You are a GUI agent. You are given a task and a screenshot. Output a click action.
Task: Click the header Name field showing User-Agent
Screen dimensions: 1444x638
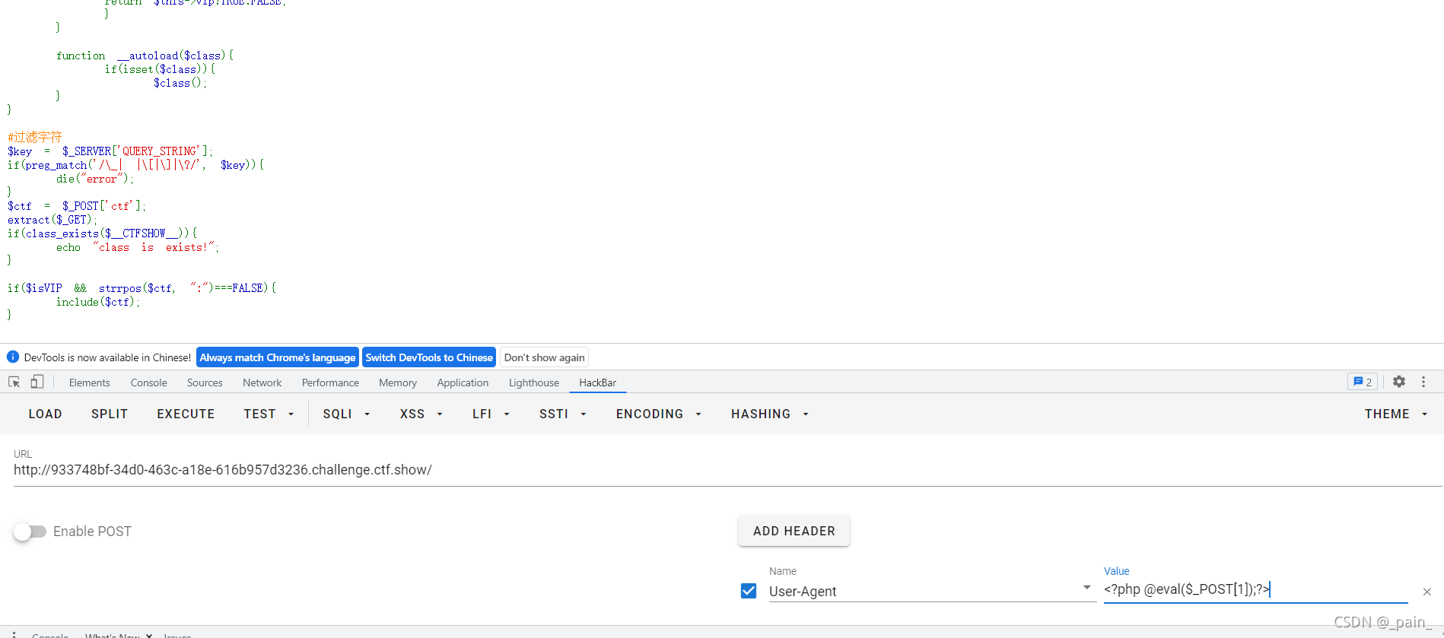932,591
